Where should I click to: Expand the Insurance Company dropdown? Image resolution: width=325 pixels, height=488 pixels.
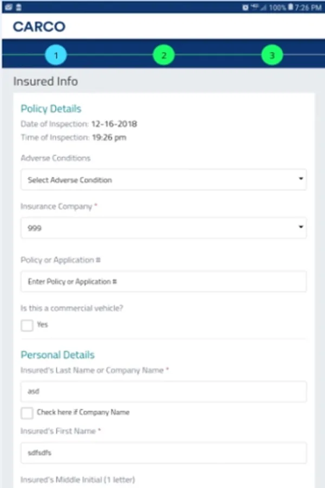(163, 228)
